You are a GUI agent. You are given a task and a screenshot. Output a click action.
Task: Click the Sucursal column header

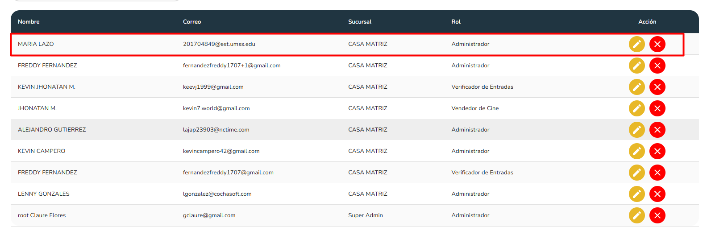tap(360, 22)
